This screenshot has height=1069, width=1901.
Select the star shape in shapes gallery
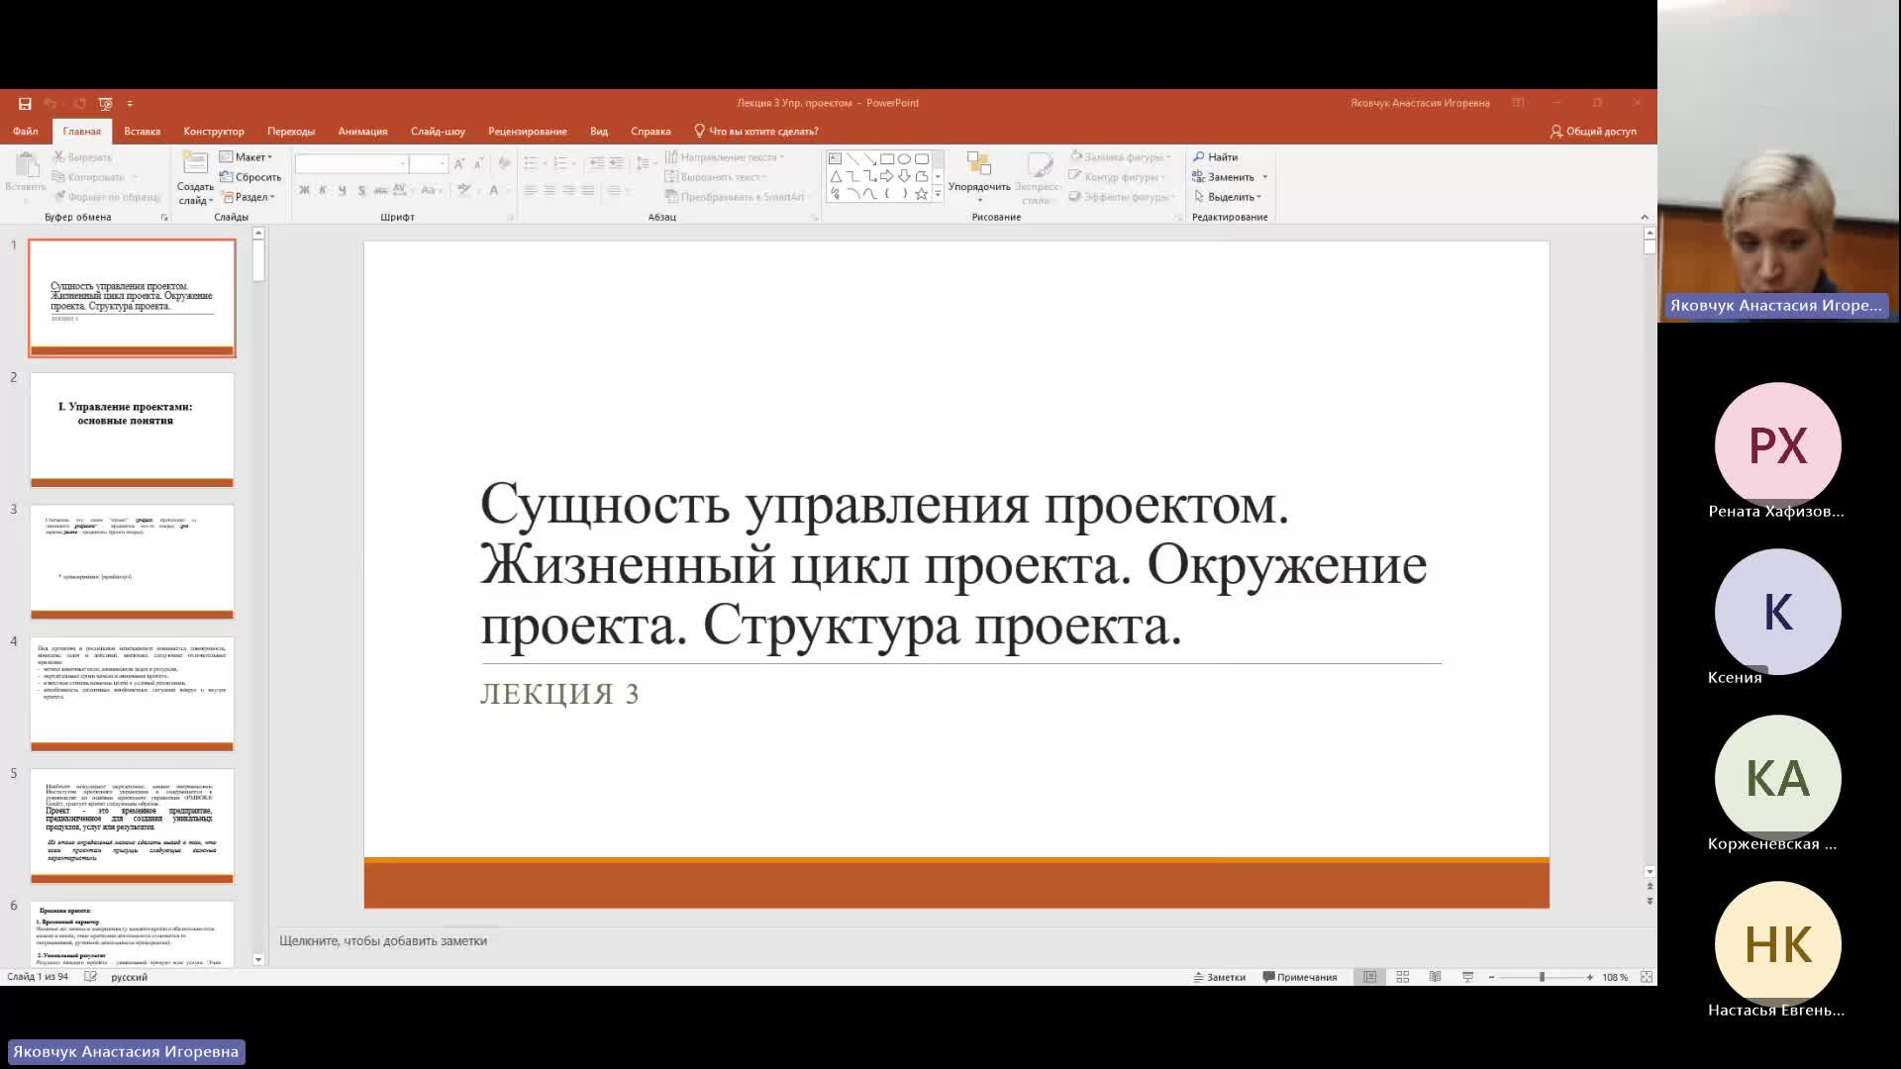pyautogui.click(x=922, y=194)
